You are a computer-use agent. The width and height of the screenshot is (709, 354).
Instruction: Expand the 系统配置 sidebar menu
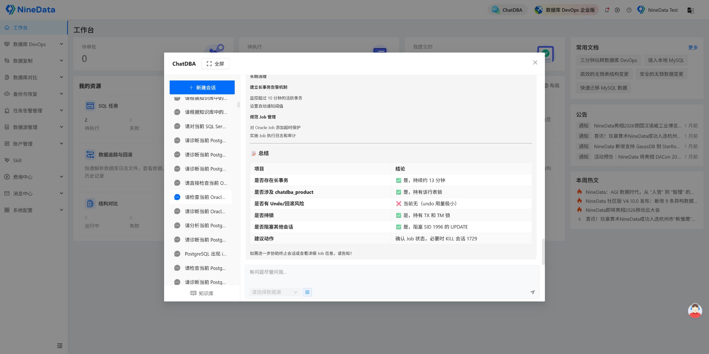(x=34, y=210)
